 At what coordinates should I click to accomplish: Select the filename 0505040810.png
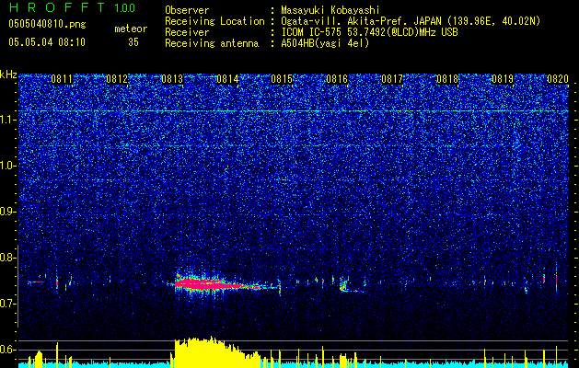(x=47, y=24)
